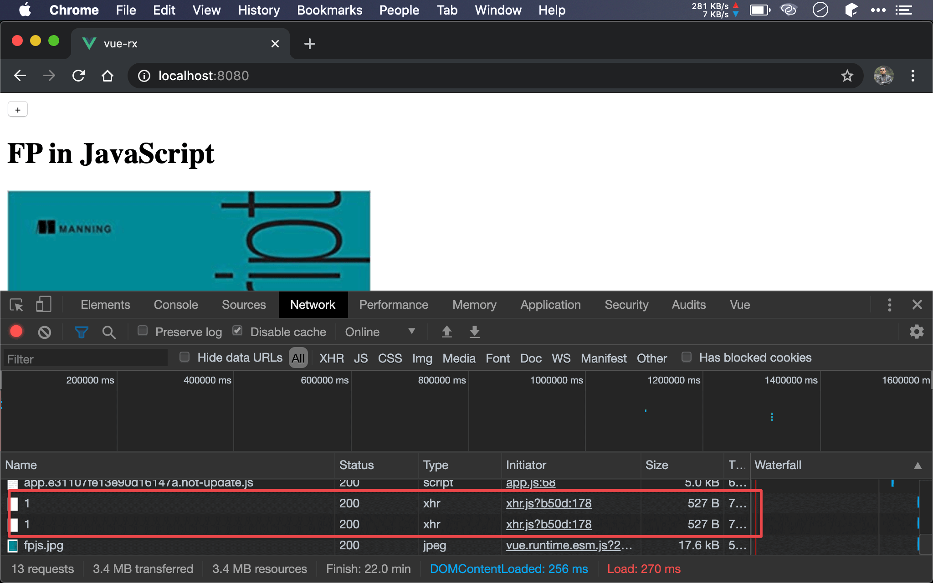
Task: Export HAR file with download arrow
Action: click(x=474, y=332)
